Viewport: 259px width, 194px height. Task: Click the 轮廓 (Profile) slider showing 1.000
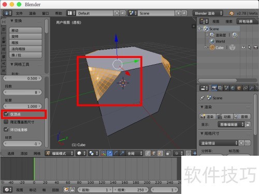pyautogui.click(x=22, y=106)
